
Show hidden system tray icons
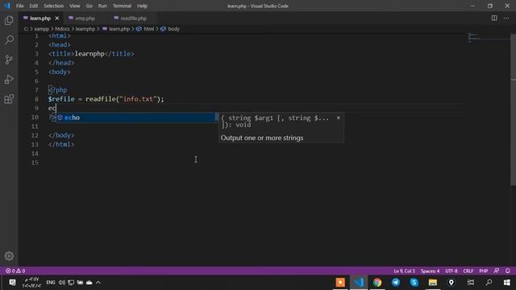[x=98, y=282]
